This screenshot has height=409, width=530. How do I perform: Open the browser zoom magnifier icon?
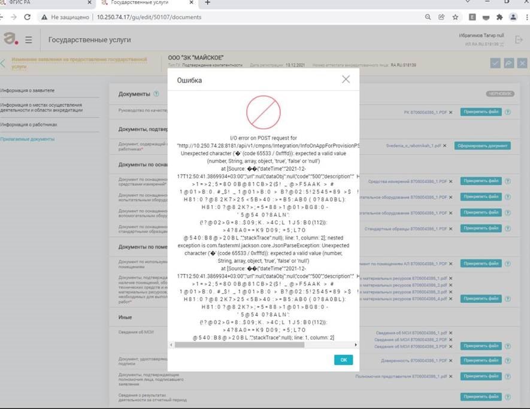tap(428, 17)
